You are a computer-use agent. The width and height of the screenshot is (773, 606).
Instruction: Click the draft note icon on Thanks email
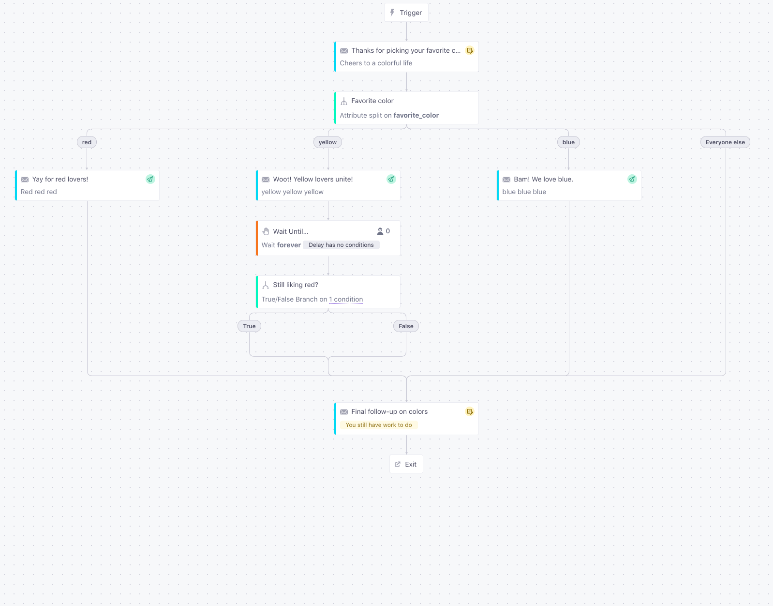coord(469,50)
